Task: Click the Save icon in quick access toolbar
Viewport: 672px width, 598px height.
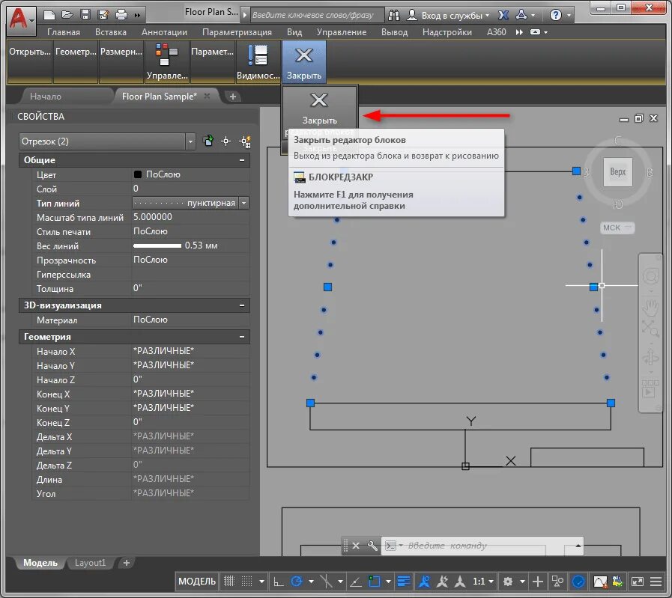Action: [x=85, y=14]
